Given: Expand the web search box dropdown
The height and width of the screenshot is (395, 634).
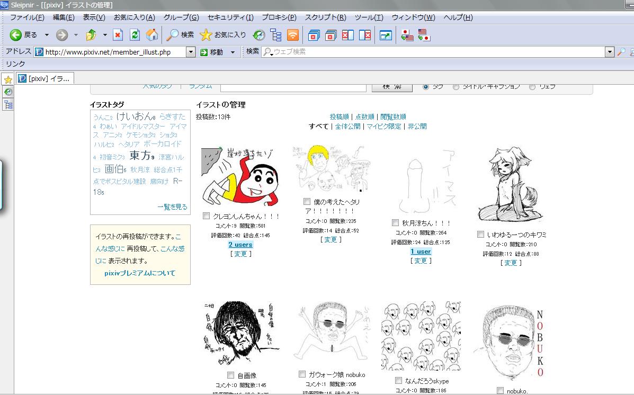Looking at the screenshot, I should click(610, 52).
